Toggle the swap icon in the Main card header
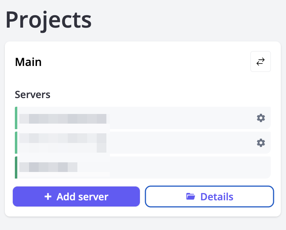 click(260, 61)
